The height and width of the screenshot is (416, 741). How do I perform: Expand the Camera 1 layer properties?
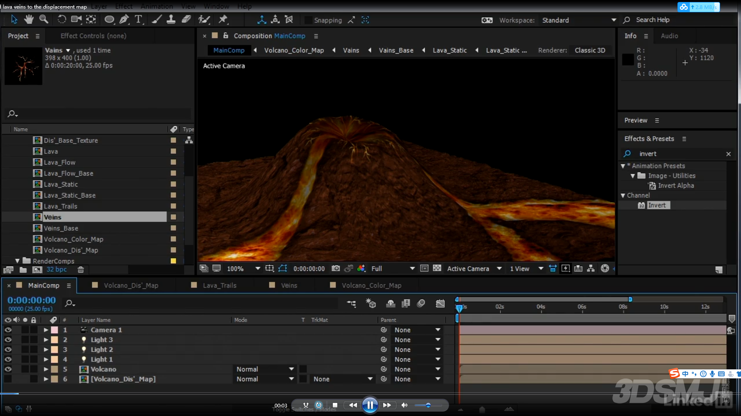pyautogui.click(x=46, y=330)
